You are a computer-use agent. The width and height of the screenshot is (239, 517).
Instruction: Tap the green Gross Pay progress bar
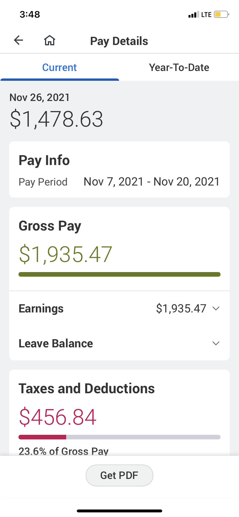[119, 274]
